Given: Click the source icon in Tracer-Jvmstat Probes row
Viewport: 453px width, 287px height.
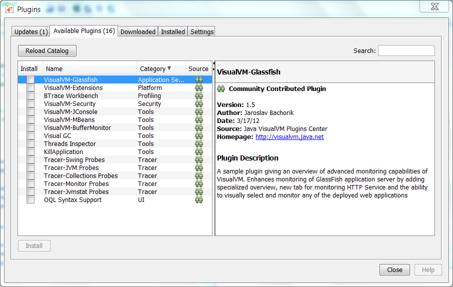Looking at the screenshot, I should click(199, 191).
